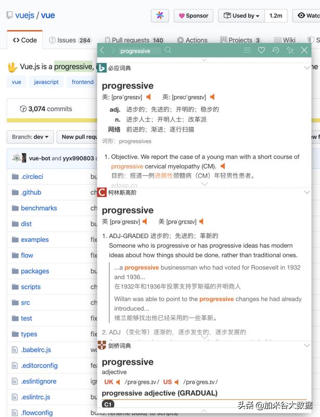Open the .babelrc.js file
This screenshot has width=320, height=417.
pos(36,350)
